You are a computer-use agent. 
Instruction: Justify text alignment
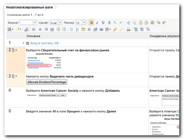(x=52, y=29)
